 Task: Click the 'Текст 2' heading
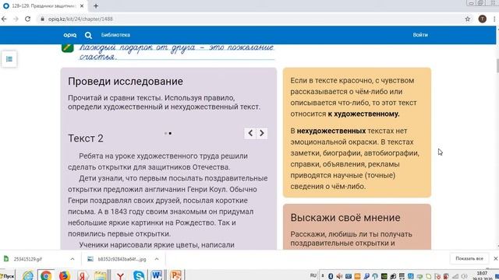[86, 138]
